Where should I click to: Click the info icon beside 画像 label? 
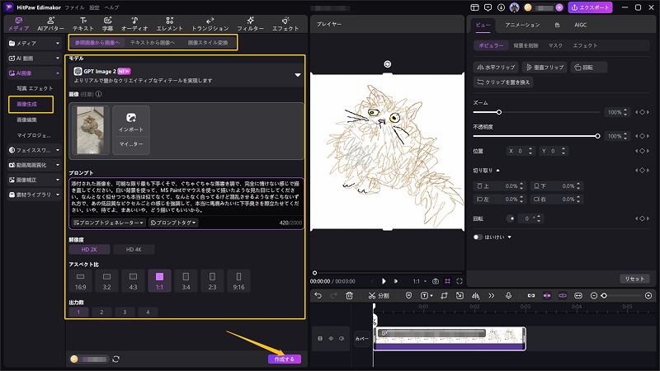pos(98,94)
